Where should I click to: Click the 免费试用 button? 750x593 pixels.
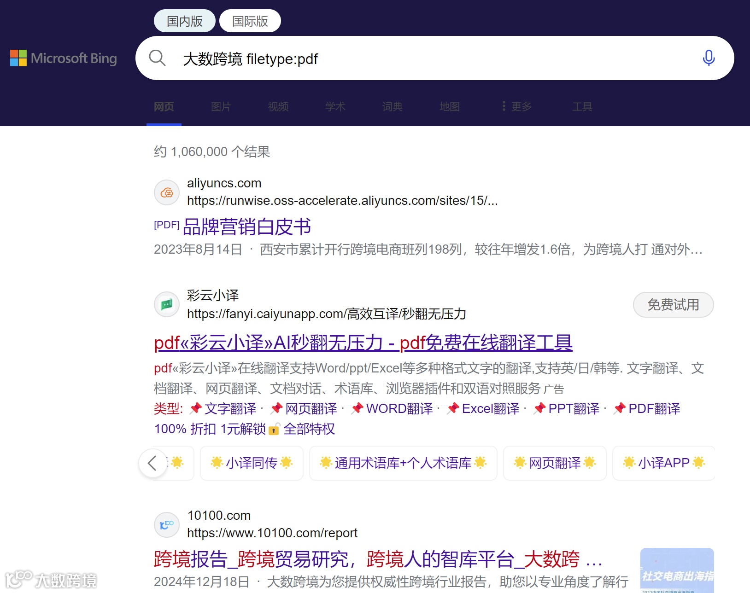(673, 304)
